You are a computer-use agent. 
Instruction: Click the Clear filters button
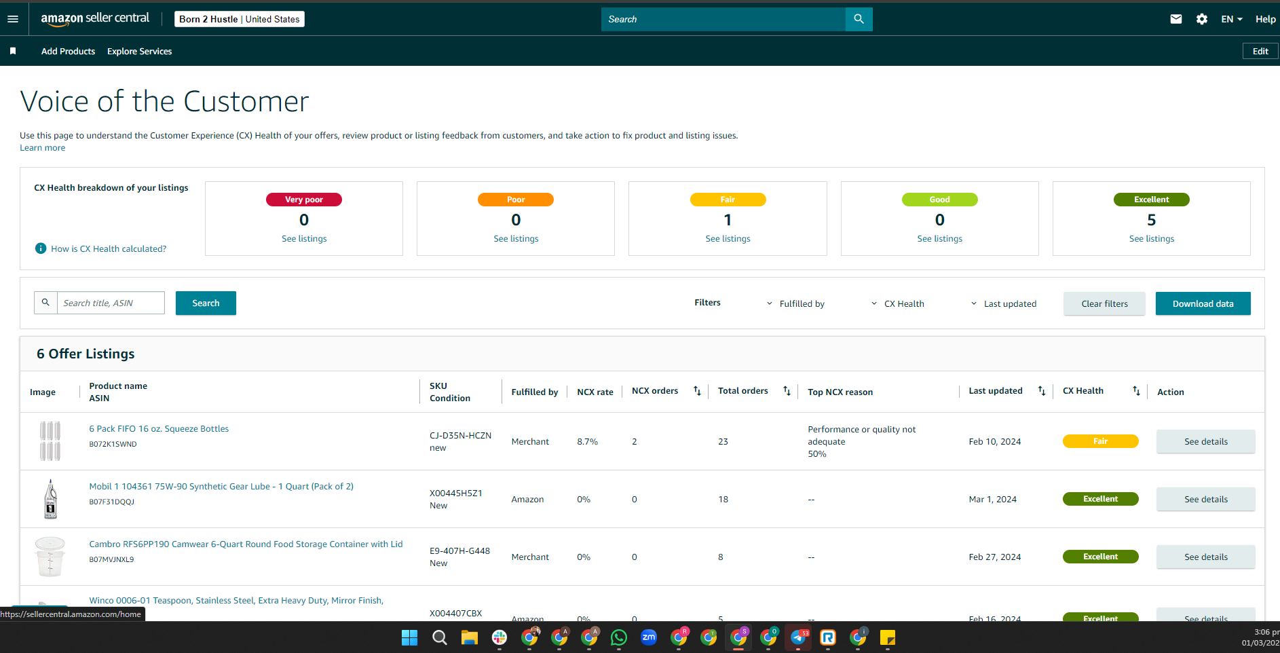coord(1104,303)
